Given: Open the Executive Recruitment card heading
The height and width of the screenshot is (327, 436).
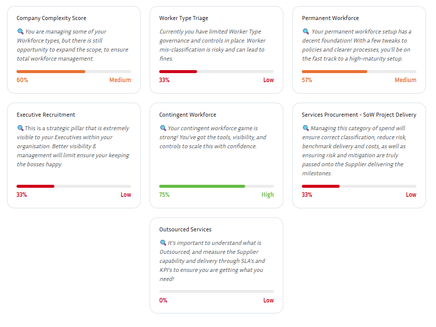Looking at the screenshot, I should (46, 115).
